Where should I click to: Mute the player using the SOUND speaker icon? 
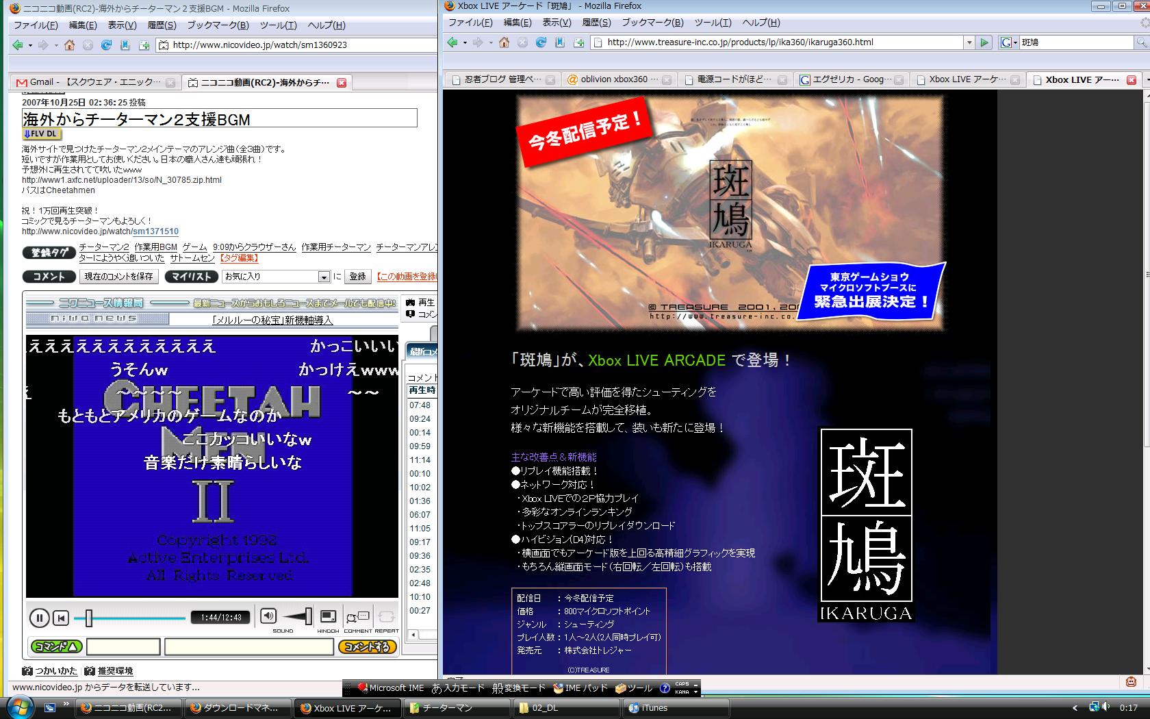[268, 616]
